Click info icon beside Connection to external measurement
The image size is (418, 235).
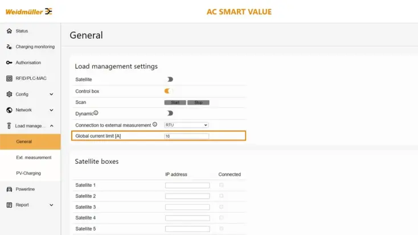pos(155,125)
